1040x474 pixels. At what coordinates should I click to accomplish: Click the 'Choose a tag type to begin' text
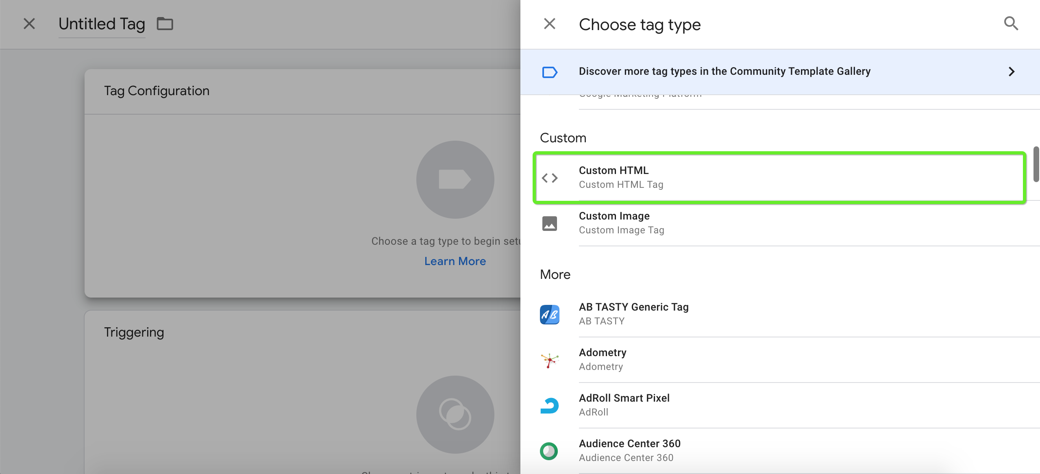tap(446, 241)
